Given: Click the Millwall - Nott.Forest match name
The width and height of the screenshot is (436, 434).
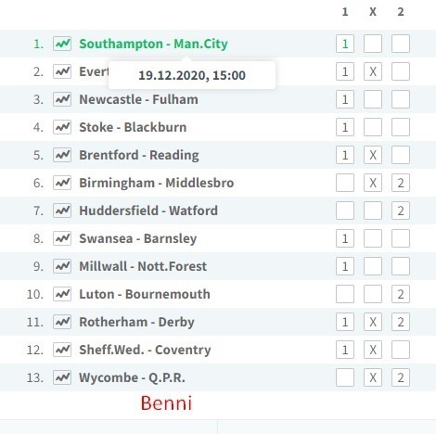Looking at the screenshot, I should click(143, 266).
